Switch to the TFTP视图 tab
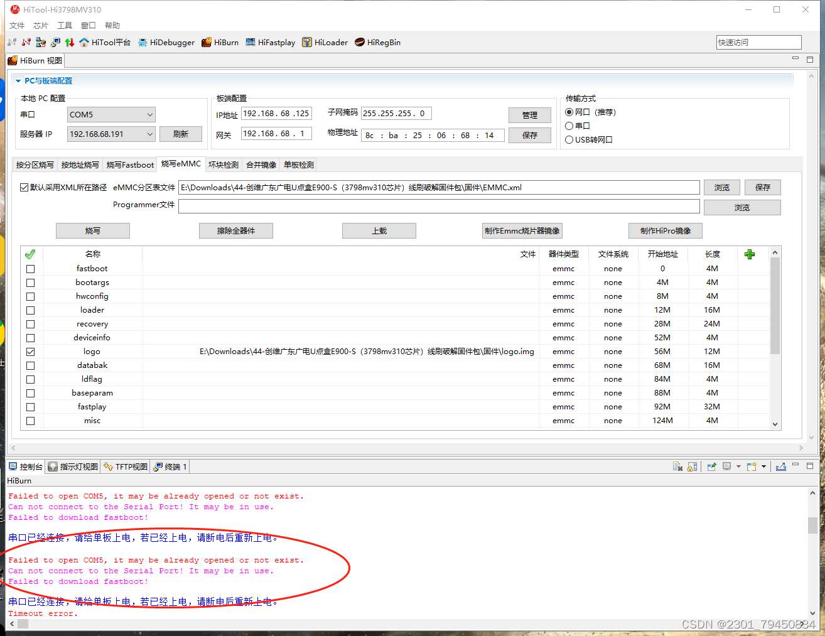This screenshot has width=825, height=636. [x=126, y=466]
